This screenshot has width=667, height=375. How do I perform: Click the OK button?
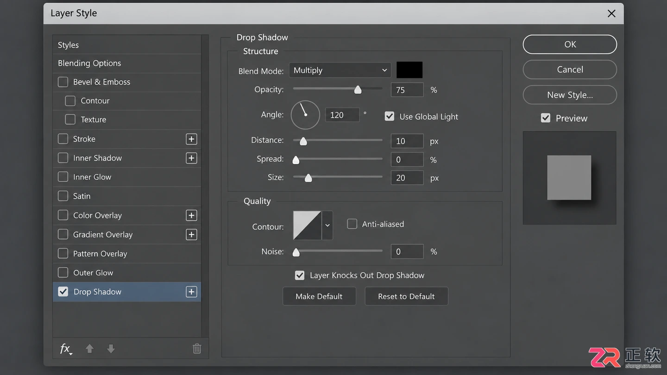coord(570,44)
